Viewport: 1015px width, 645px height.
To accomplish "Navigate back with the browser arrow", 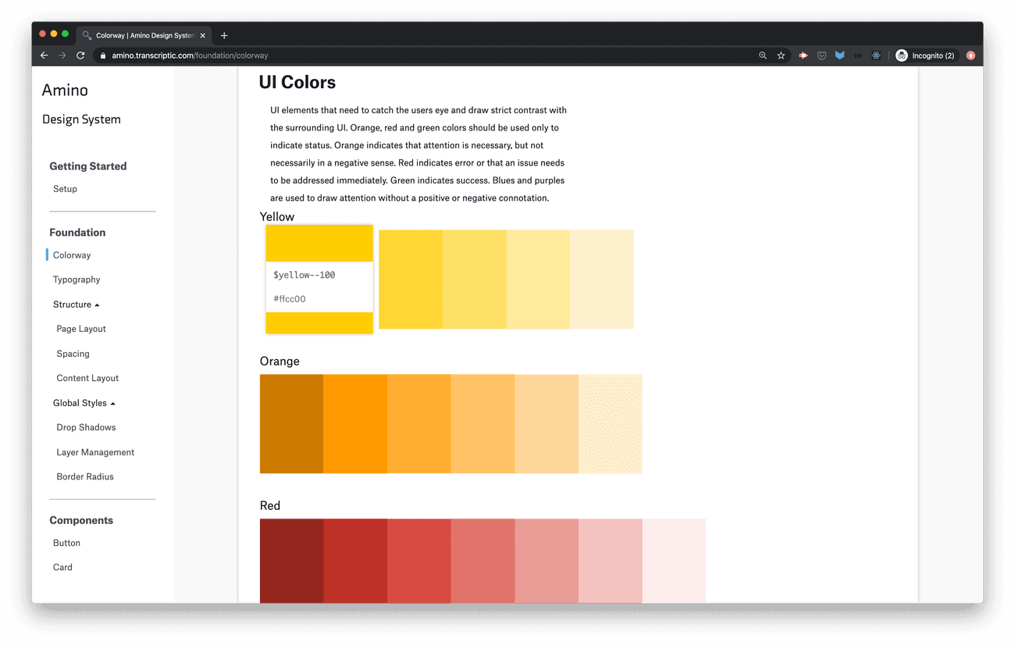I will pyautogui.click(x=44, y=55).
